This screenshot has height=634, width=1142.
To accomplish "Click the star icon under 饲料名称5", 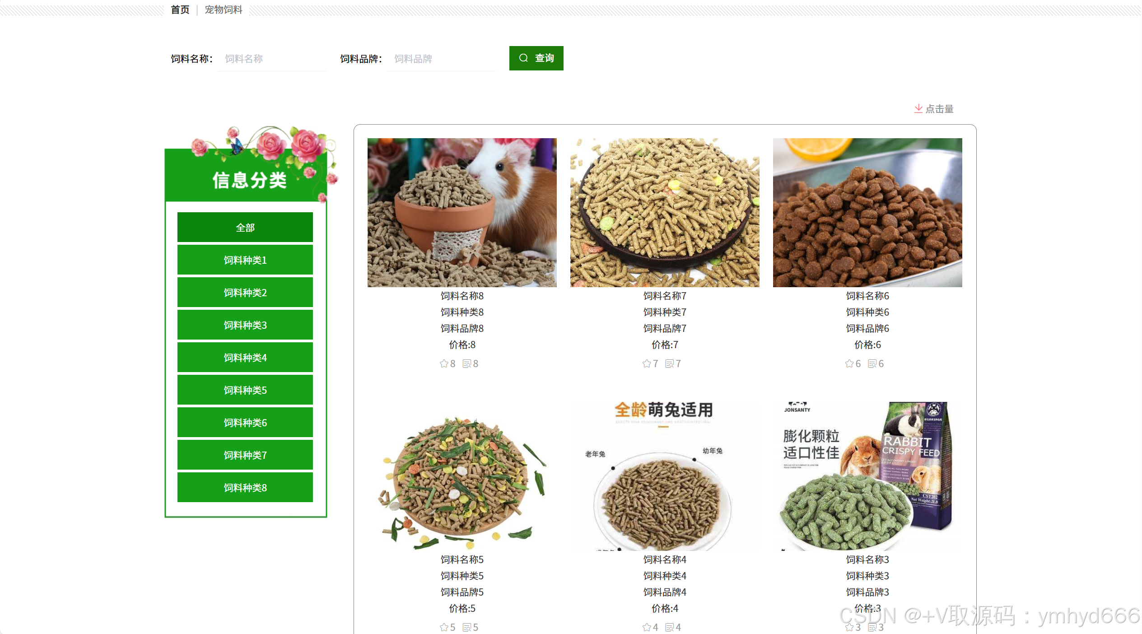I will point(444,627).
